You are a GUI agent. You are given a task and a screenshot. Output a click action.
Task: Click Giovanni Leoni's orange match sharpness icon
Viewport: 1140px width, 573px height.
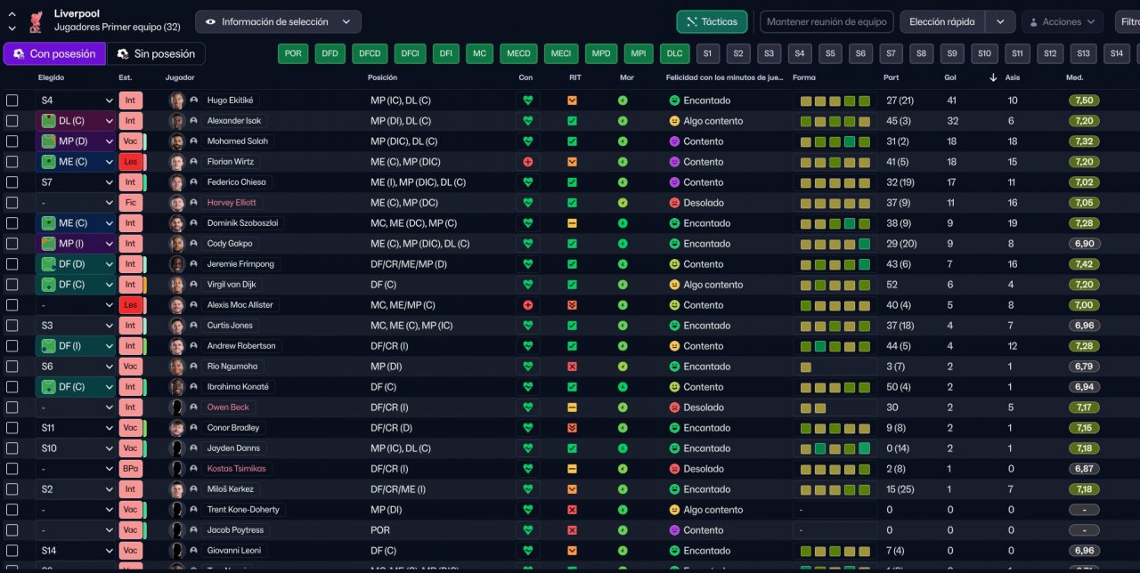[572, 551]
